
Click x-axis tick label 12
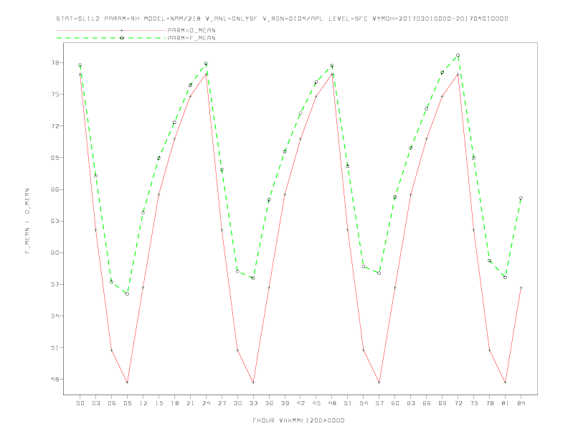(143, 403)
